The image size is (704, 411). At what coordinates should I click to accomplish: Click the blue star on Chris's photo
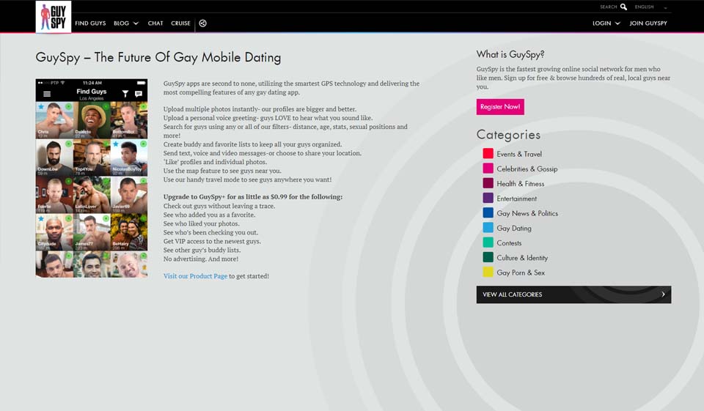pyautogui.click(x=41, y=108)
